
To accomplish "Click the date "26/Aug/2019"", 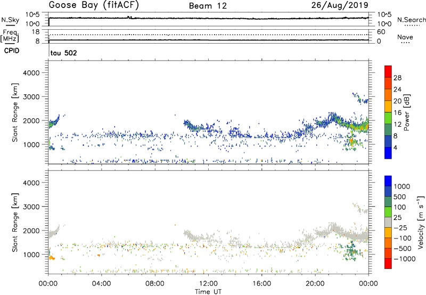I will [340, 5].
